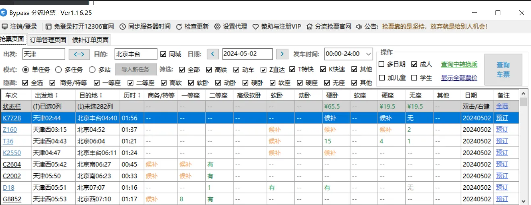Enable the 学生 ticket checkbox

tap(414, 78)
